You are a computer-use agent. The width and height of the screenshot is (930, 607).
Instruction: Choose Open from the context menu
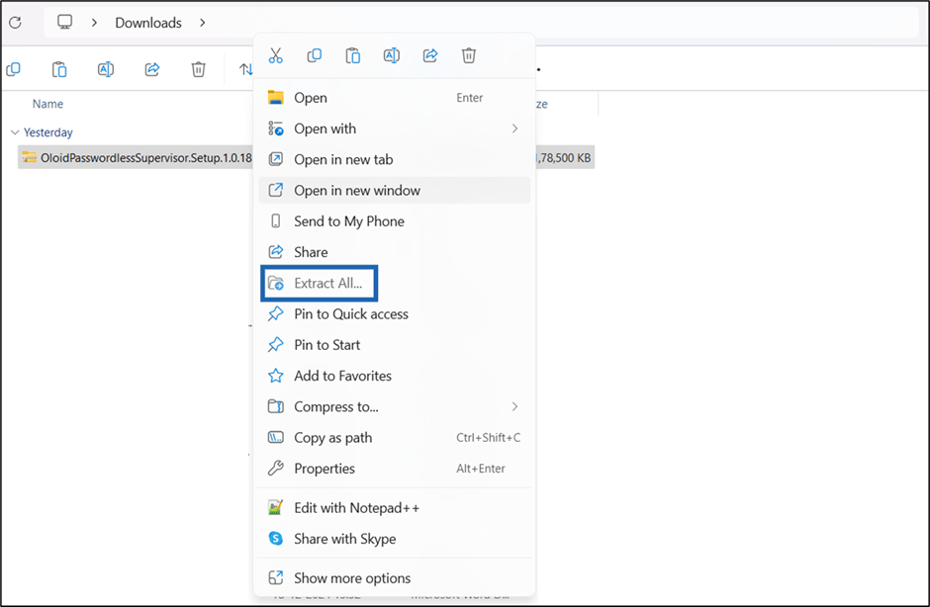395,98
